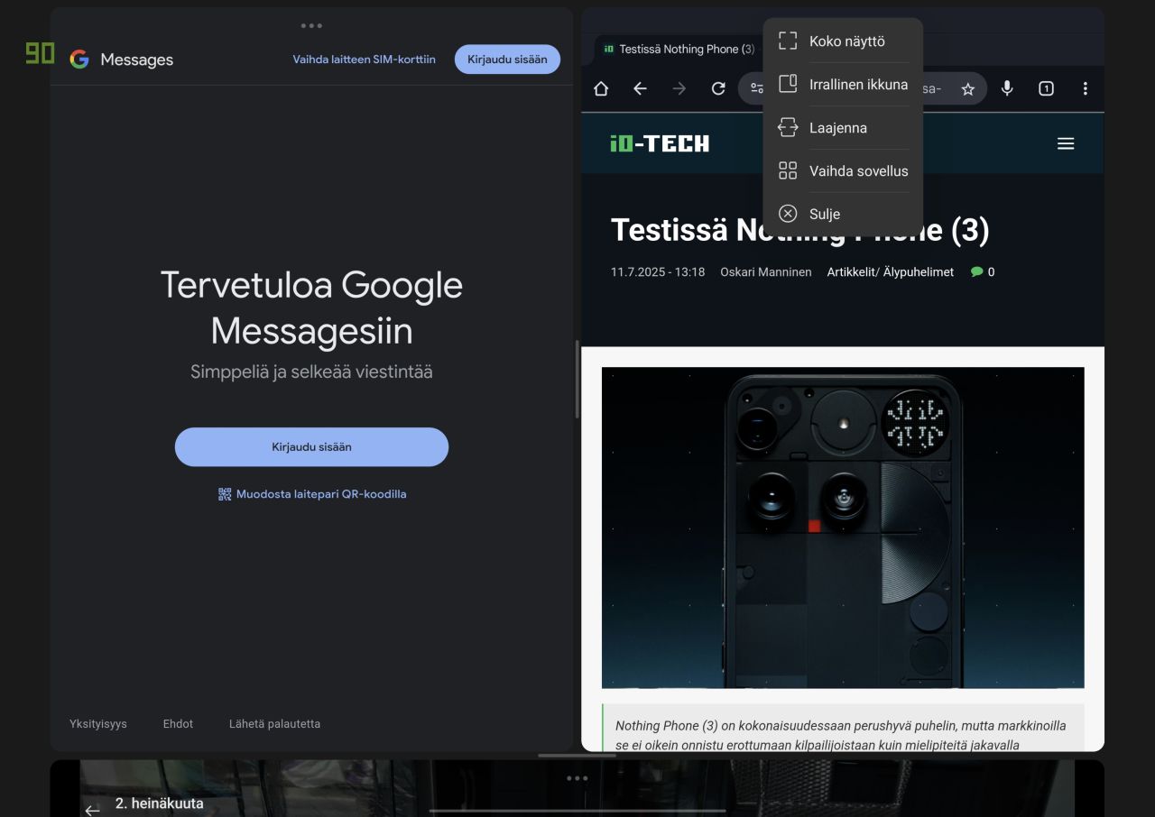1155x817 pixels.
Task: Open io-tech hamburger menu
Action: pos(1066,143)
